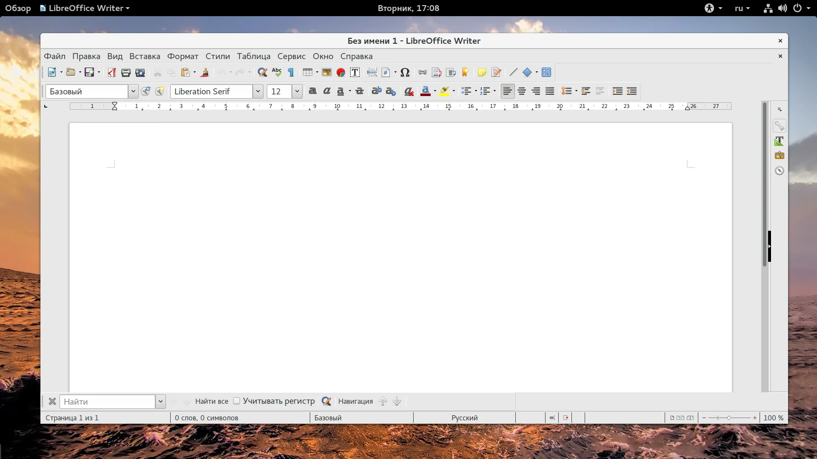Click the Insert Chart icon
The height and width of the screenshot is (459, 817).
tap(340, 72)
